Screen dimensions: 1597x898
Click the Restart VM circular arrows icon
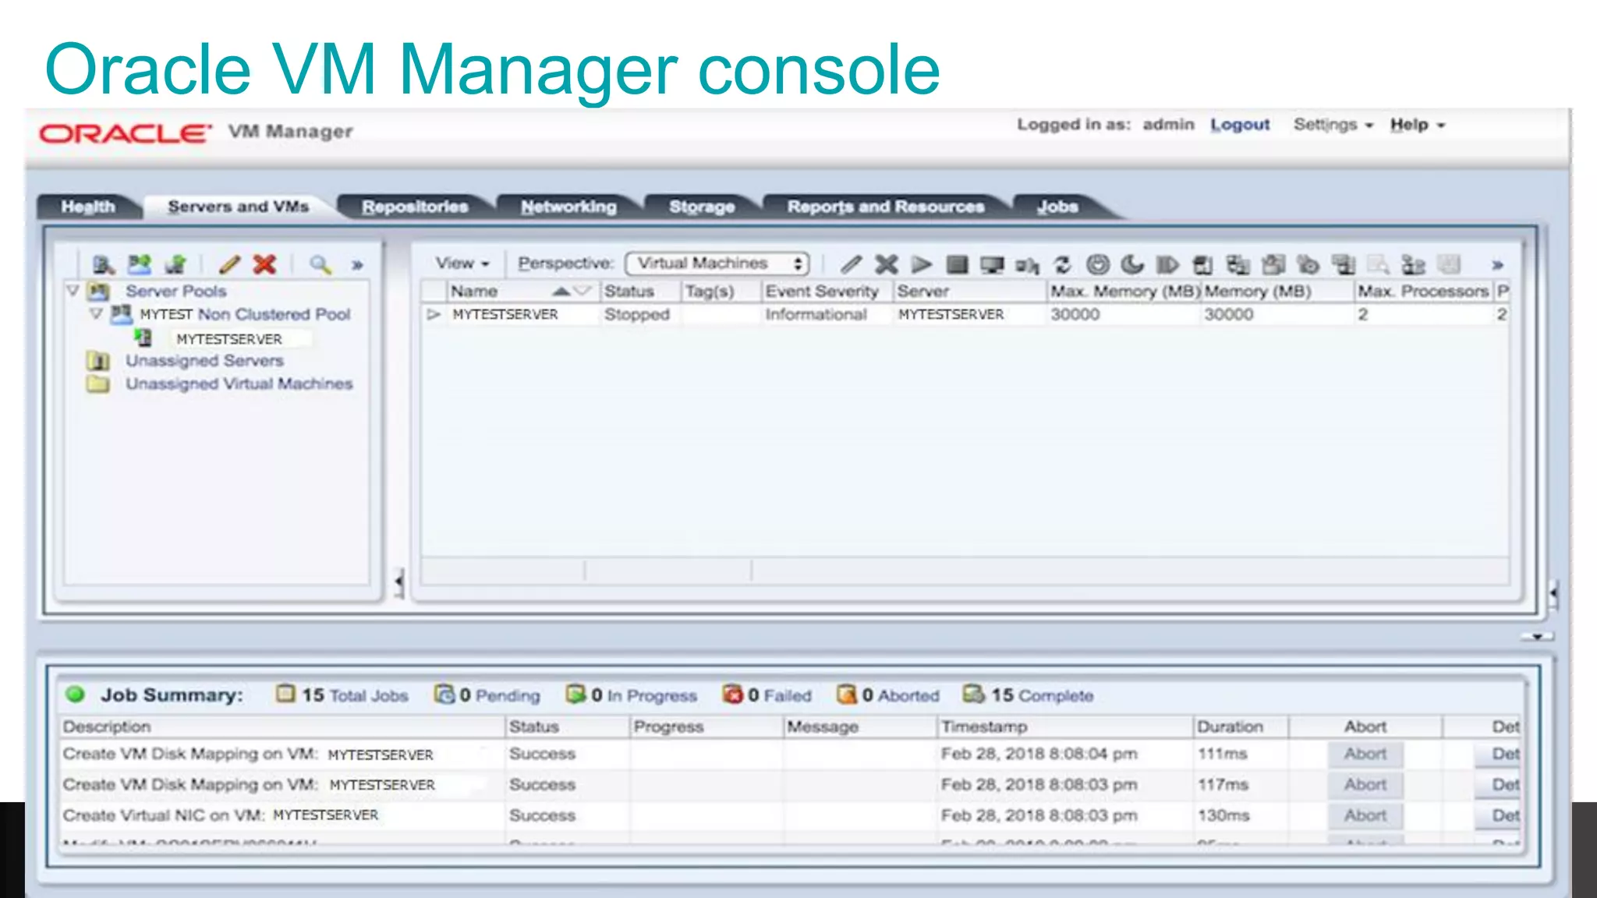[x=1063, y=264]
